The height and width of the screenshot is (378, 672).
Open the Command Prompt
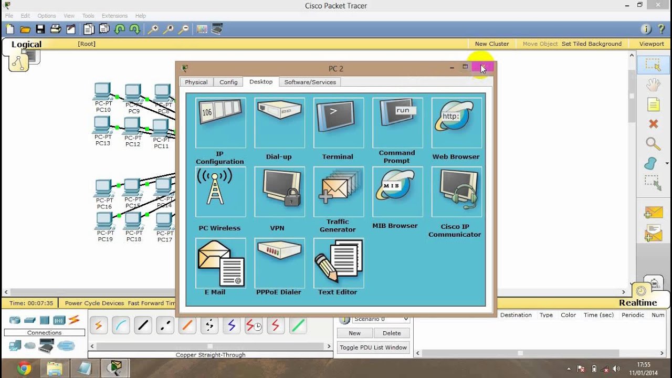click(x=397, y=123)
